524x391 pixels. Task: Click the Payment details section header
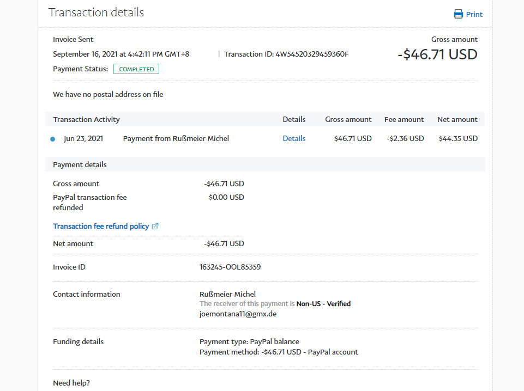(80, 164)
